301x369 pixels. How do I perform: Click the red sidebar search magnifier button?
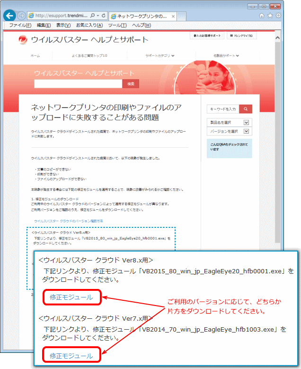[x=246, y=109]
